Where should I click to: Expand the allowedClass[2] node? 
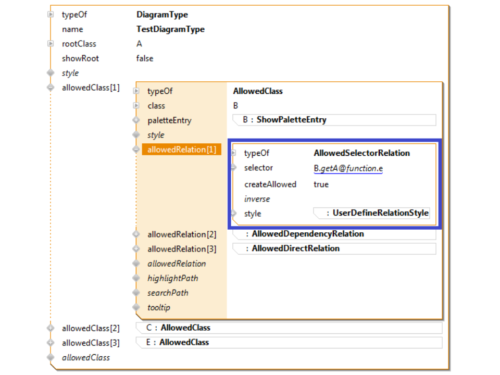(x=51, y=328)
